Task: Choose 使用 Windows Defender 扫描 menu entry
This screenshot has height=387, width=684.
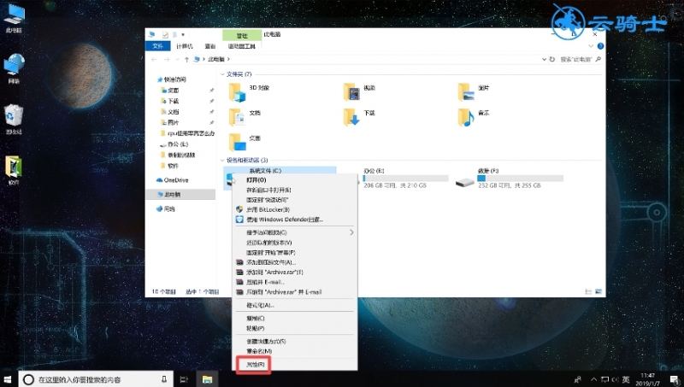Action: pyautogui.click(x=295, y=220)
